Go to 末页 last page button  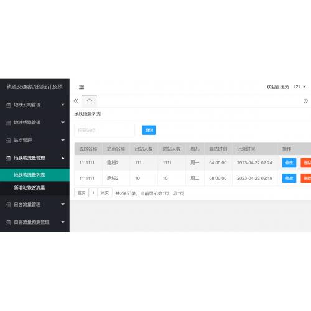click(x=105, y=193)
